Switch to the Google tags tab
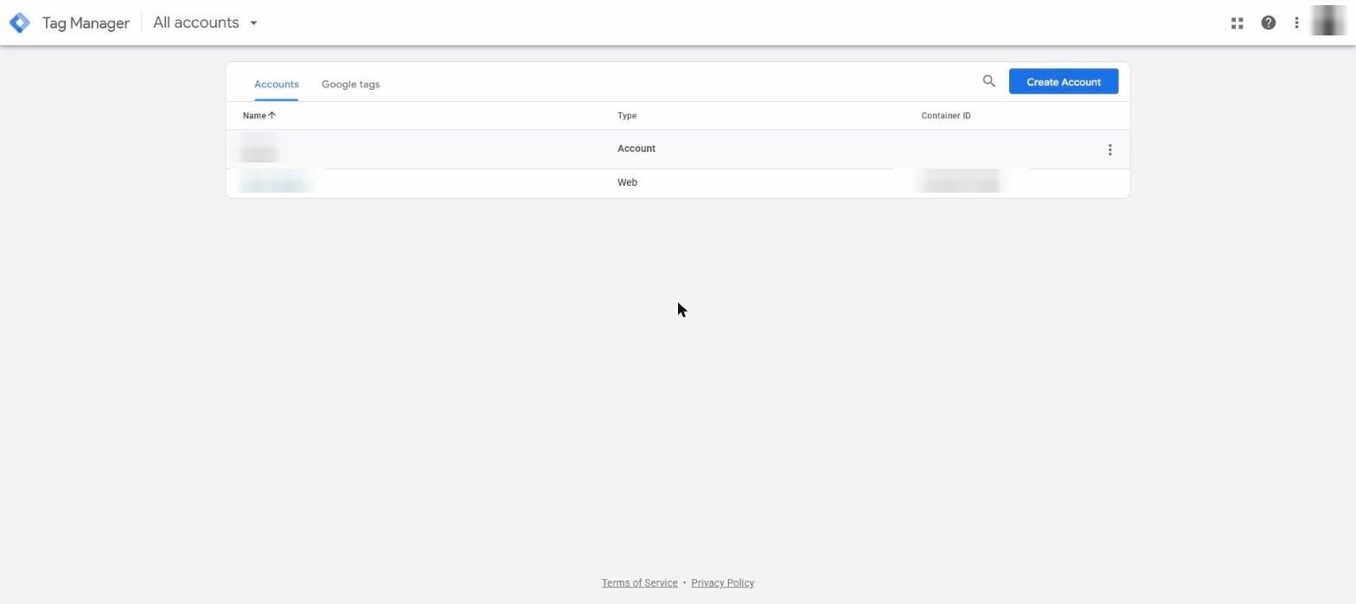 [x=350, y=84]
